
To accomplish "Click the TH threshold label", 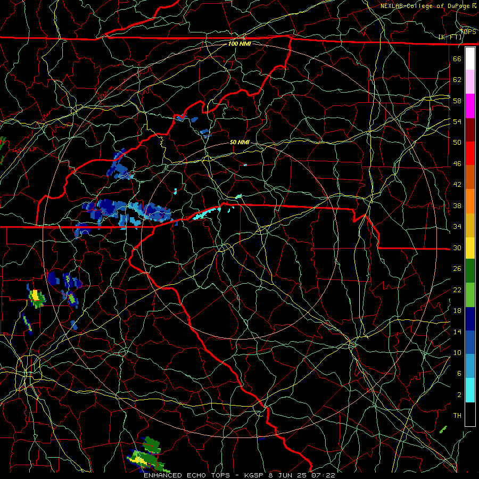I will (457, 416).
